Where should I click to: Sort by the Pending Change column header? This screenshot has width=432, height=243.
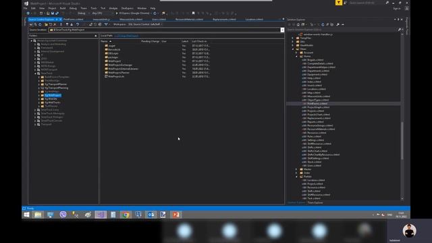pos(150,41)
